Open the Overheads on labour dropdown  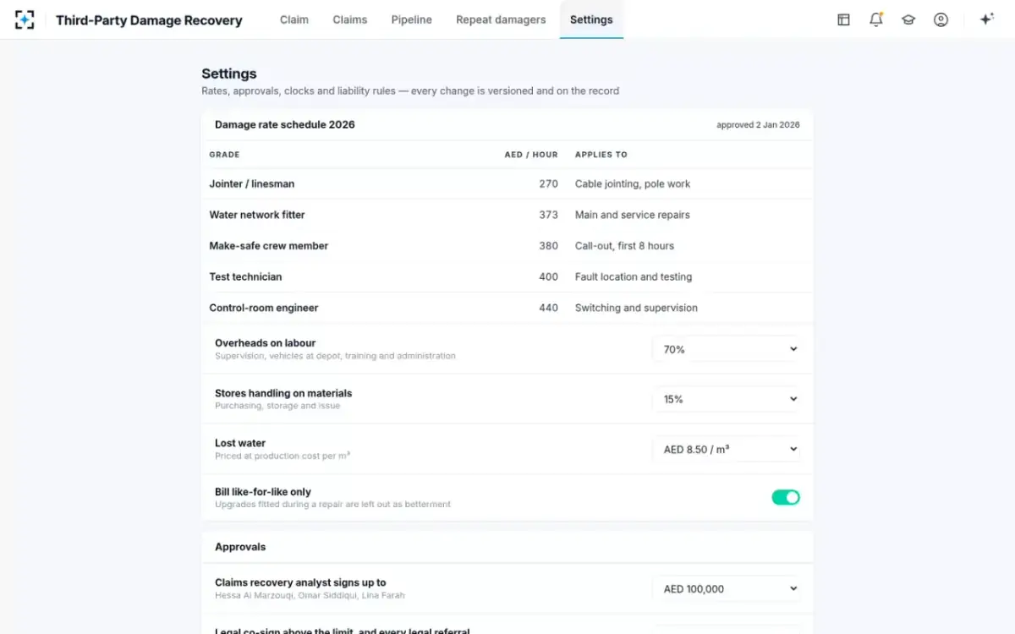(726, 349)
